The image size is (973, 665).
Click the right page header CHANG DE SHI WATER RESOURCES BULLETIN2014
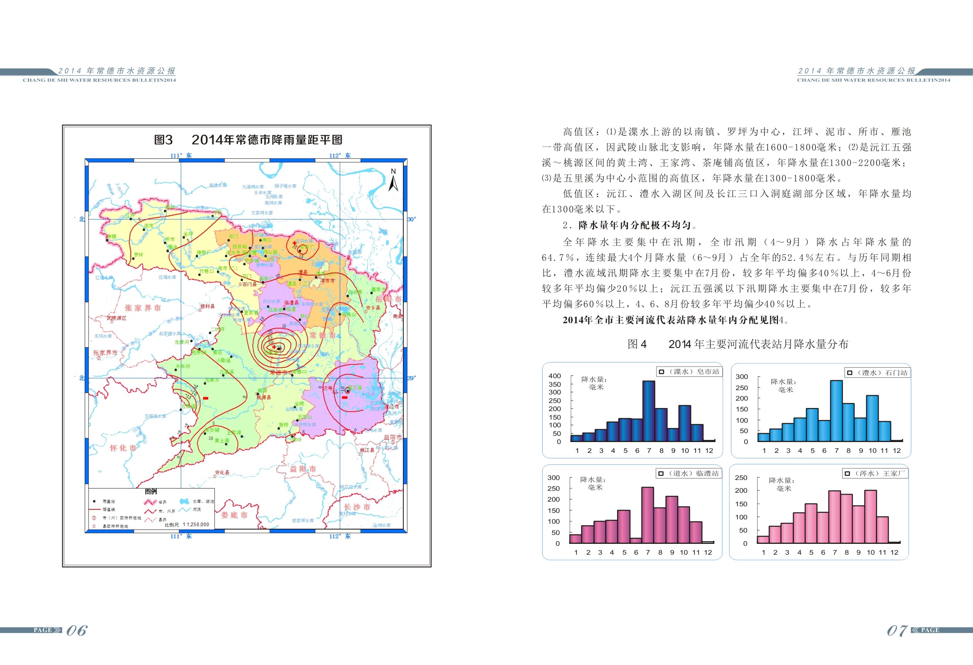tap(873, 80)
